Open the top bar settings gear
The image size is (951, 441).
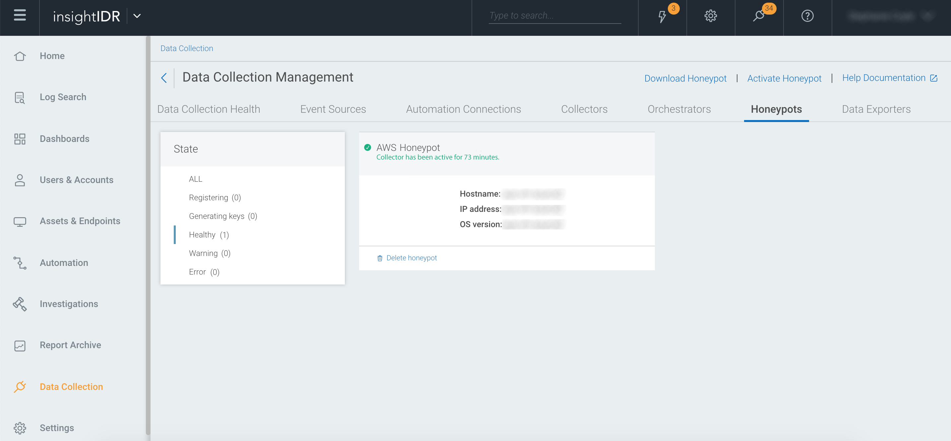[710, 16]
